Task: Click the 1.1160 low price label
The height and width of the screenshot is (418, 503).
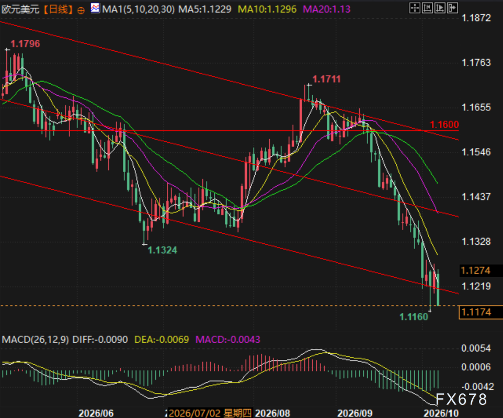Action: (414, 317)
